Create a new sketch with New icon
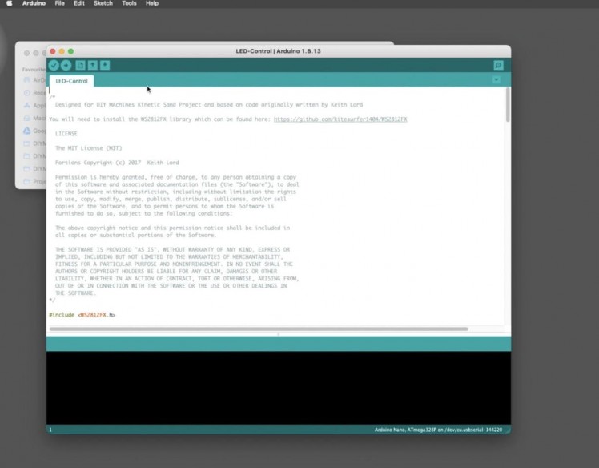599x468 pixels. pos(80,66)
